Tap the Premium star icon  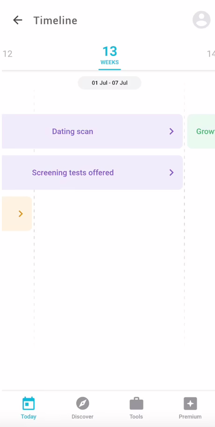pyautogui.click(x=190, y=403)
